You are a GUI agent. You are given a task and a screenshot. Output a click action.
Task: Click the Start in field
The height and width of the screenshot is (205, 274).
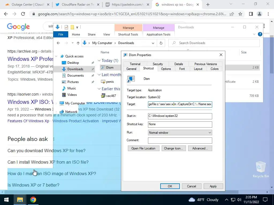(180, 116)
